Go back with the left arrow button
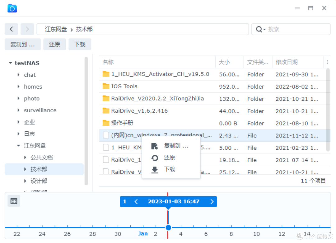 [12, 29]
